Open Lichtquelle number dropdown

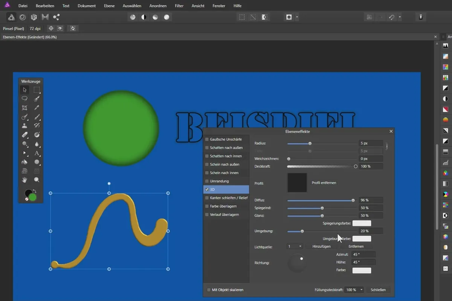295,246
